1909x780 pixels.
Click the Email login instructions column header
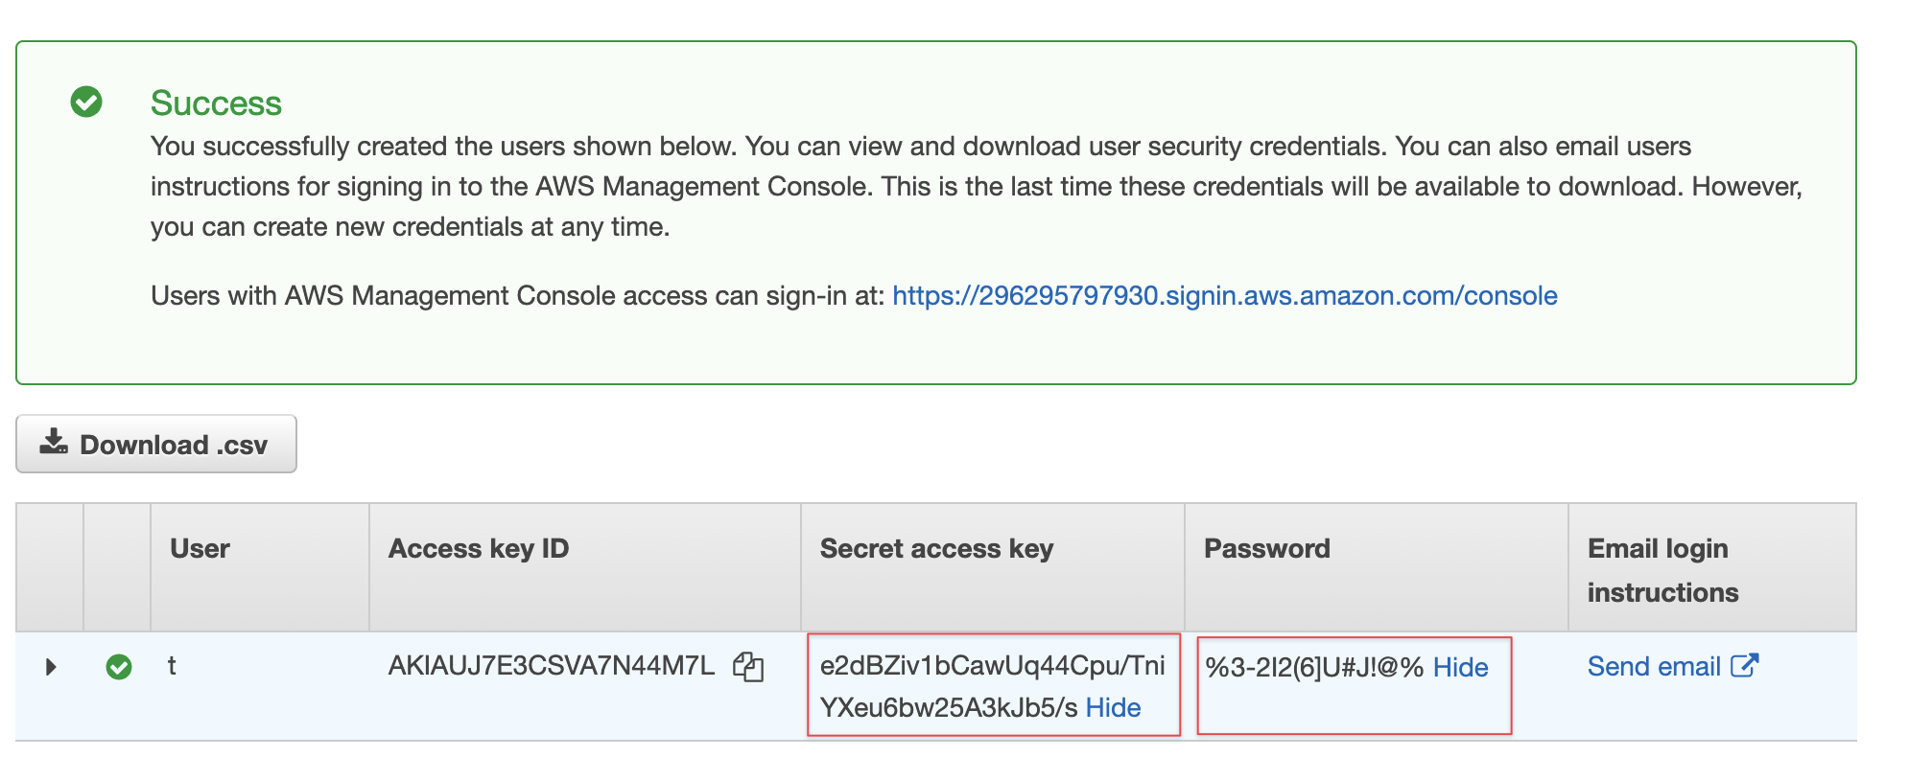1662,570
